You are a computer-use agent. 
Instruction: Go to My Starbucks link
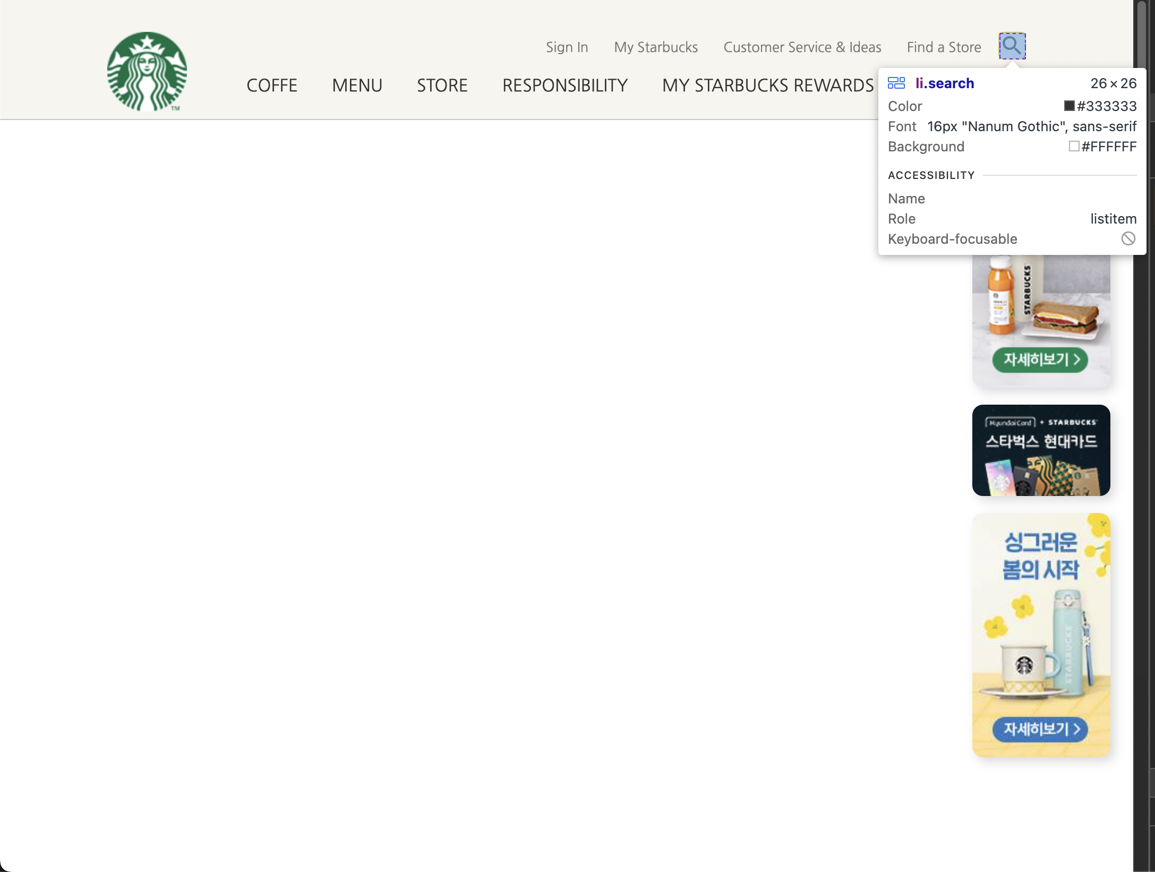click(x=655, y=47)
